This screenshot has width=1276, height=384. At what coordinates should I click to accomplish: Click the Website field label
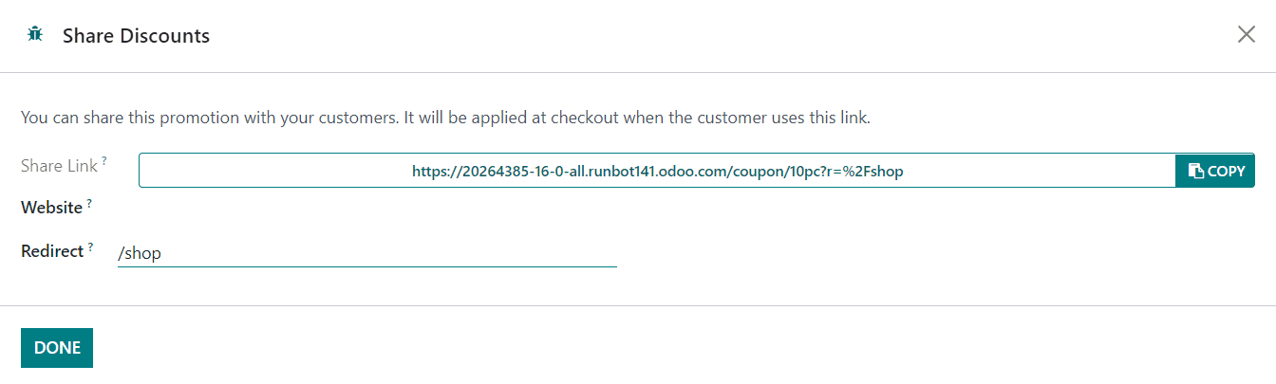point(51,208)
